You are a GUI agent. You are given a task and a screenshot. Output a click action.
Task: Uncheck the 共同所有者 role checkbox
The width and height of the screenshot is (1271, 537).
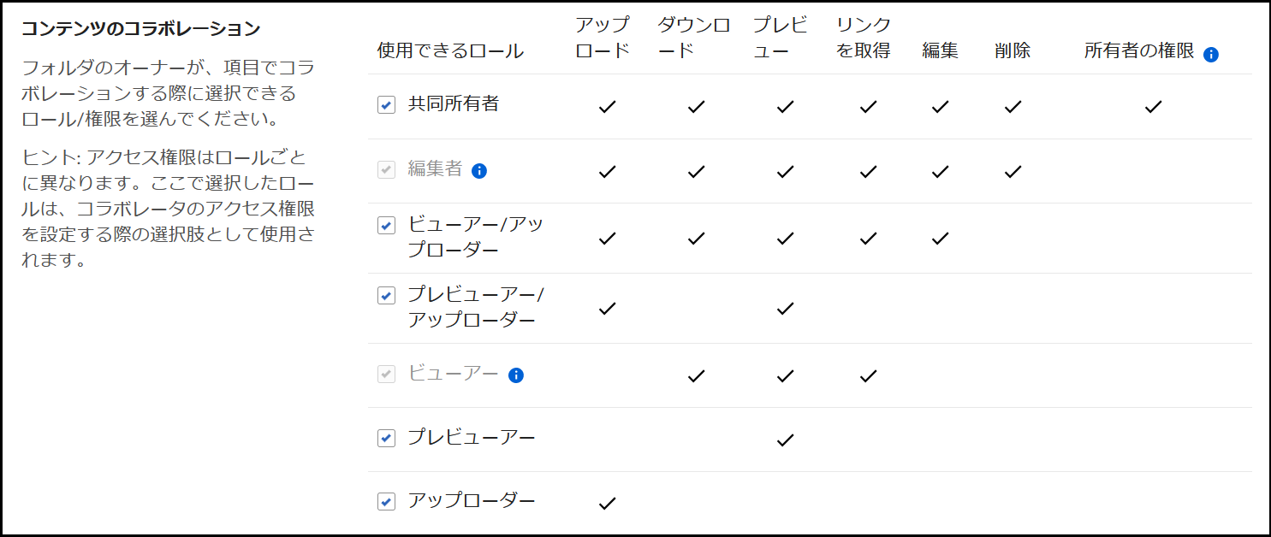[x=386, y=105]
